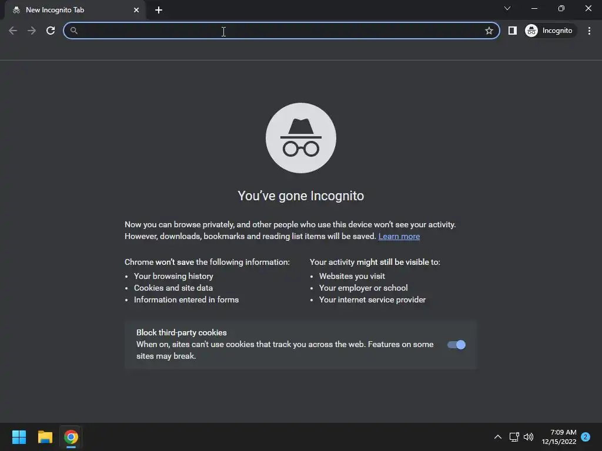Open notifications badge showing 2

[x=586, y=437]
